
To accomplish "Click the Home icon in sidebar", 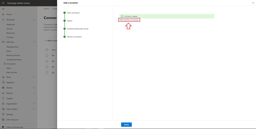I will (x=3, y=14).
